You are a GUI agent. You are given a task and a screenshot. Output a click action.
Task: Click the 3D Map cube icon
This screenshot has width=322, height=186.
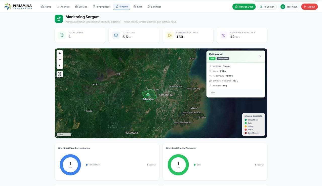(76, 7)
